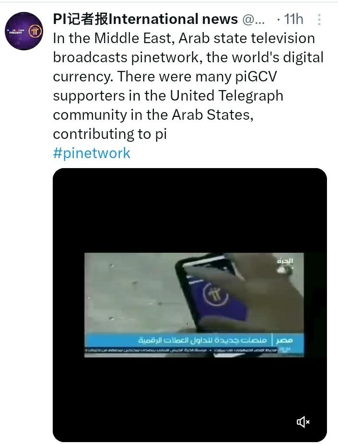Click the black letterbox area above the footage

pyautogui.click(x=190, y=210)
